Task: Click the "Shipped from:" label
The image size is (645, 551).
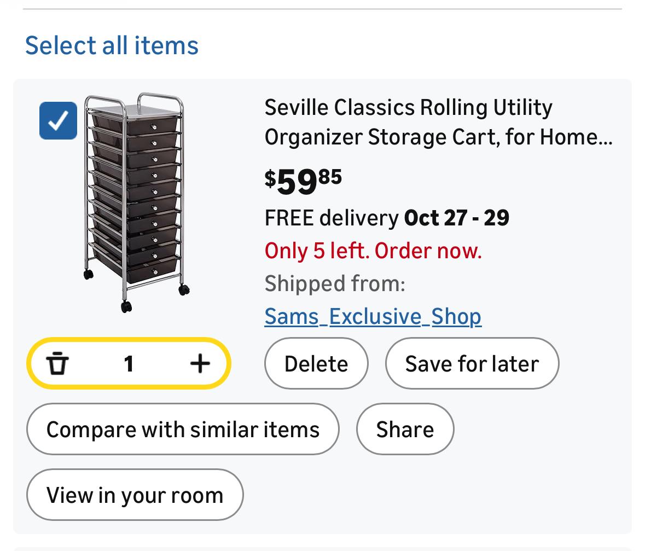Action: [335, 283]
